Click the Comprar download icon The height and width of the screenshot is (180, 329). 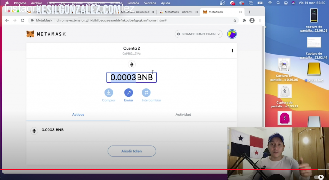109,92
